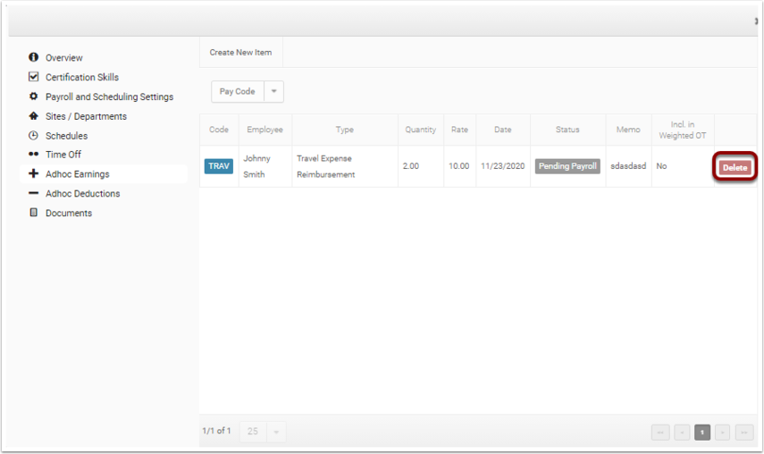Viewport: 764px width, 454px height.
Task: Select page 1 in pagination
Action: [x=702, y=432]
